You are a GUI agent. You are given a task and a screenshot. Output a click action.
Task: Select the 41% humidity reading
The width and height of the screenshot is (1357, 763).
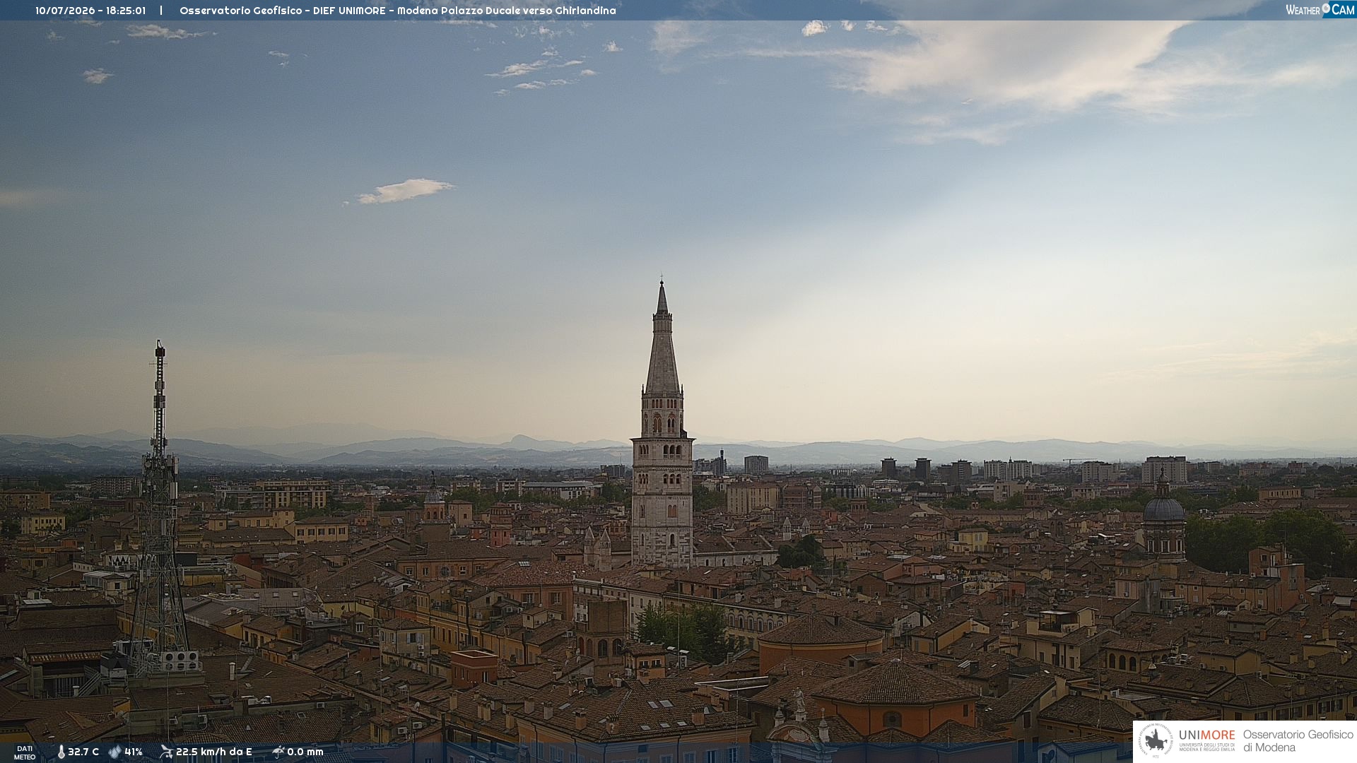(x=134, y=752)
